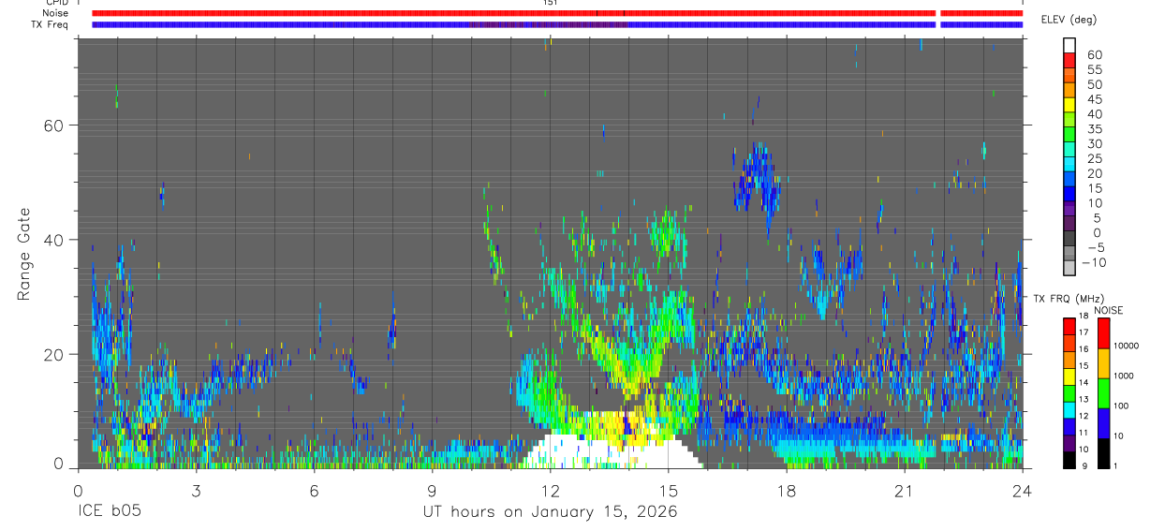Screen dimensions: 1150x531
Task: Click the 0 tick on Range Gate axis
Action: [x=58, y=464]
